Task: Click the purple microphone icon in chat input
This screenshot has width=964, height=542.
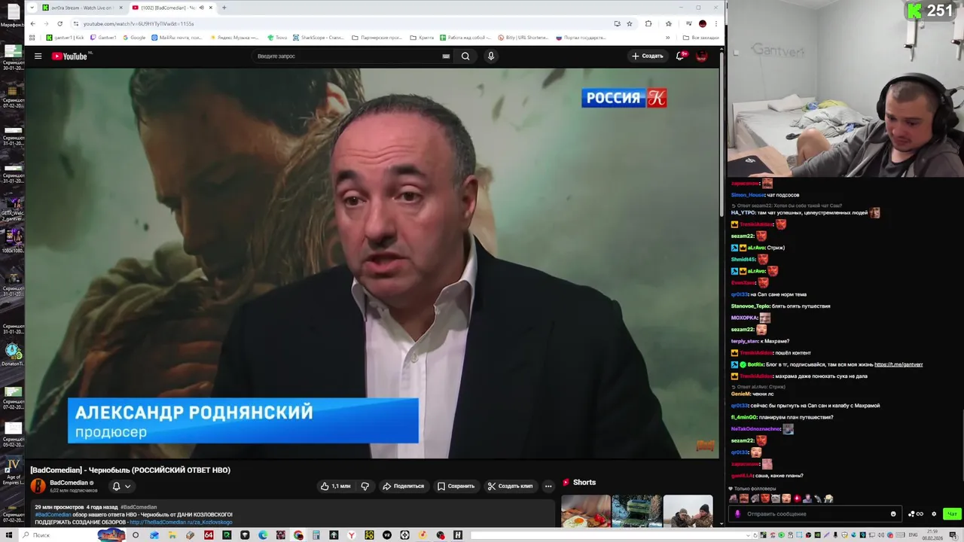Action: pos(737,514)
